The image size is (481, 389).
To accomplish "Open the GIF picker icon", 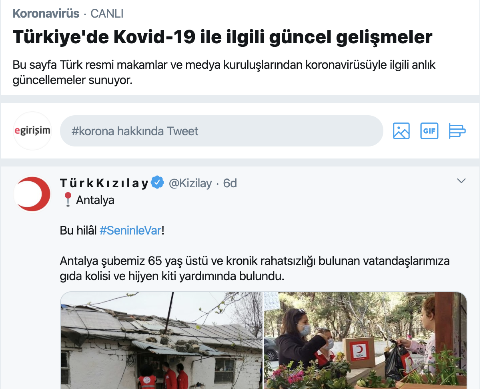I will click(x=429, y=131).
